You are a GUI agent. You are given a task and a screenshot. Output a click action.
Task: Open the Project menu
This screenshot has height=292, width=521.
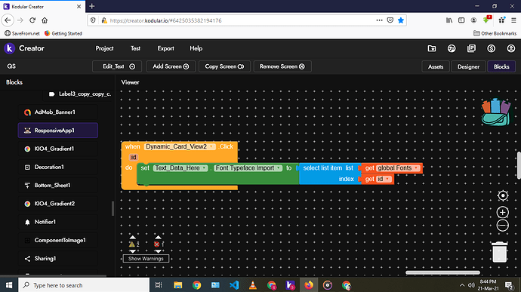[x=104, y=48]
